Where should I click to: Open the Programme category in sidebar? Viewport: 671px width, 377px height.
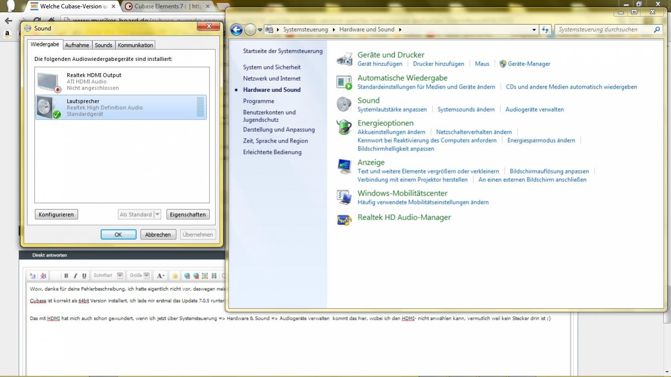pos(259,101)
